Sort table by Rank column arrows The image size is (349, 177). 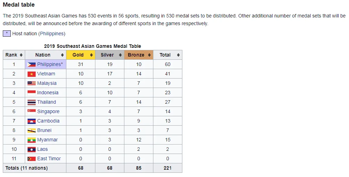pyautogui.click(x=21, y=55)
